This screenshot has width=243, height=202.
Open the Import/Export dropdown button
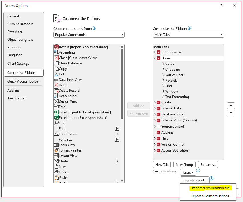195,180
